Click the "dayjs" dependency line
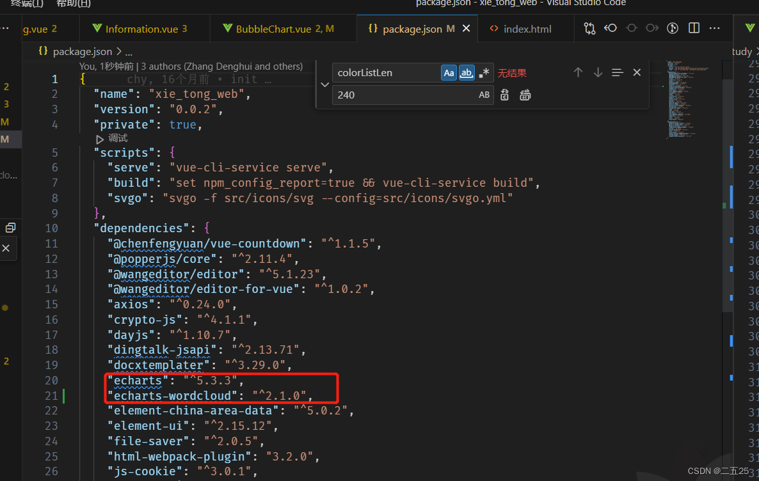This screenshot has width=759, height=481. pos(172,335)
